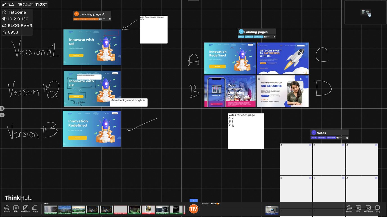The width and height of the screenshot is (387, 217).
Task: Open the CLT2 thumbnail from the Media tray
Action: (93, 209)
